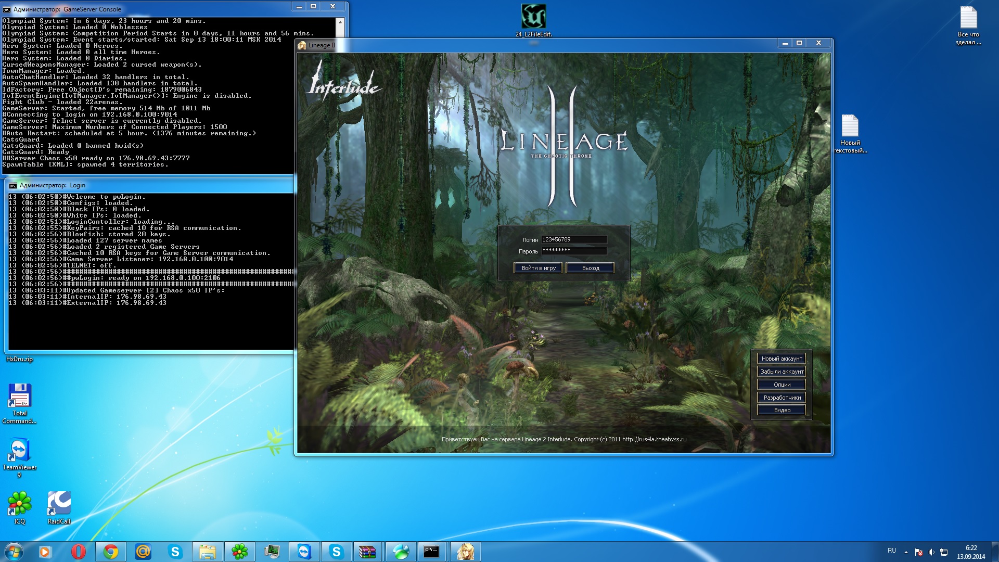999x562 pixels.
Task: Click the 'Видео' button
Action: point(782,410)
